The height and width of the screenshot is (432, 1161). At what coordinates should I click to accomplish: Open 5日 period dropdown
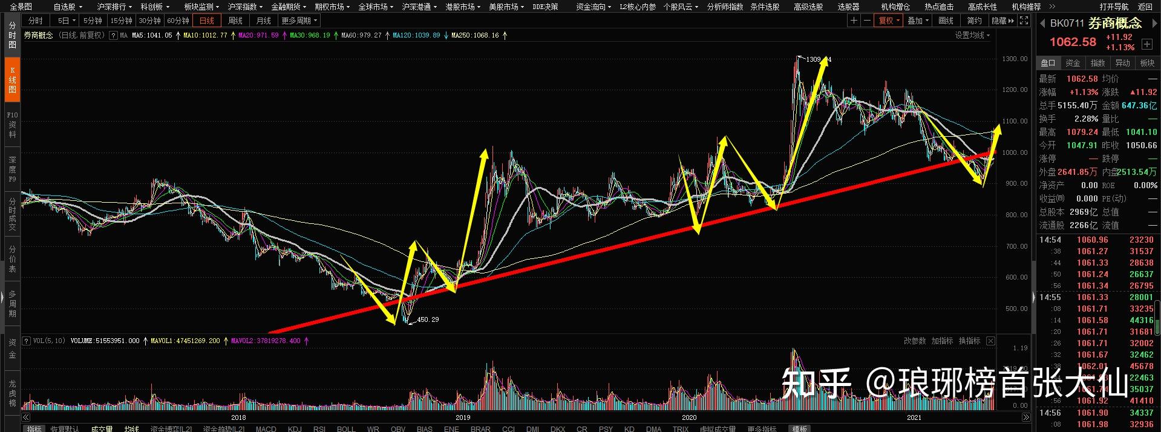(x=64, y=21)
